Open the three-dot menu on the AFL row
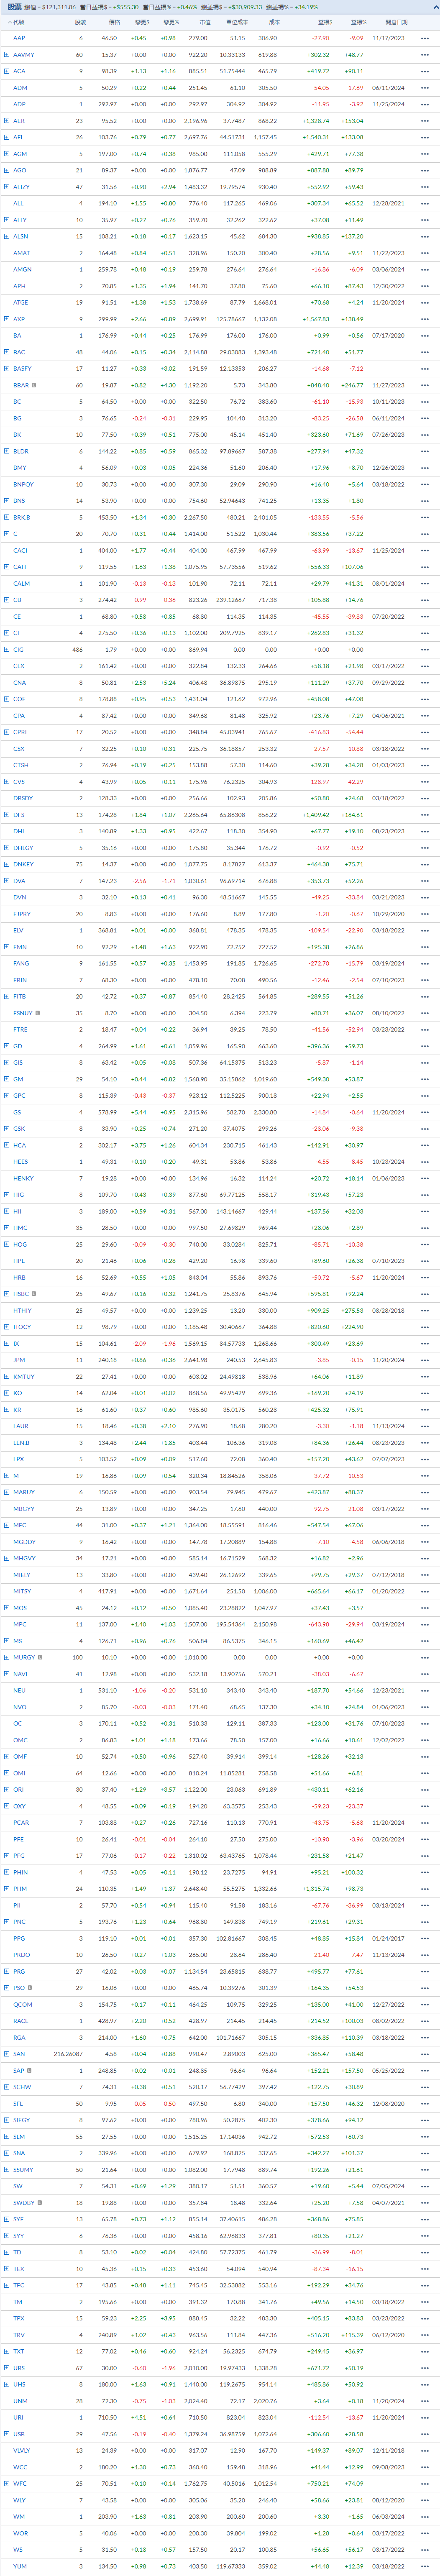The height and width of the screenshot is (2576, 440). coord(425,137)
